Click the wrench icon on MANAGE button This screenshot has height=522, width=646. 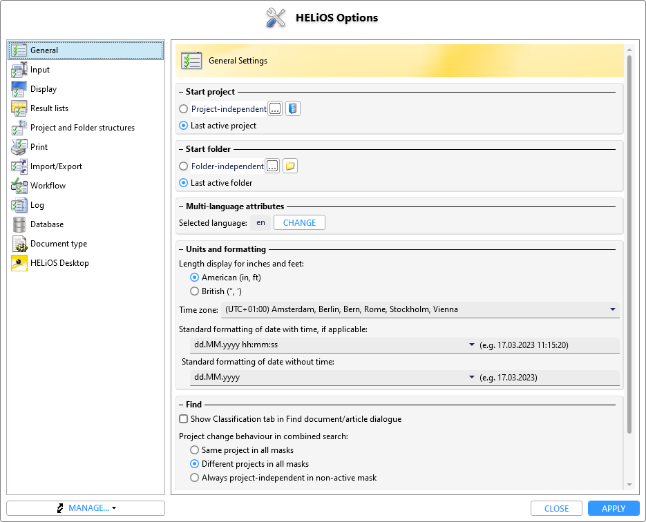click(61, 508)
